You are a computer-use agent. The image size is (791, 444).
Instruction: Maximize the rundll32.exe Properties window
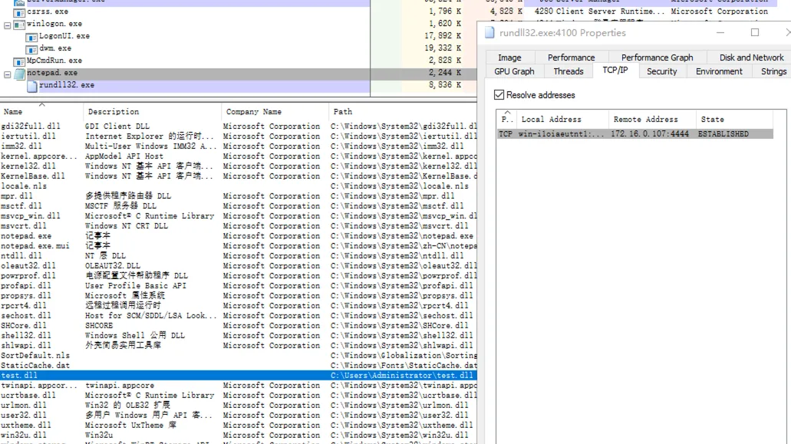pyautogui.click(x=754, y=32)
